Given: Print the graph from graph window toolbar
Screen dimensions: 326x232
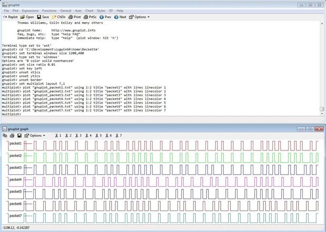Looking at the screenshot, I should coord(12,135).
